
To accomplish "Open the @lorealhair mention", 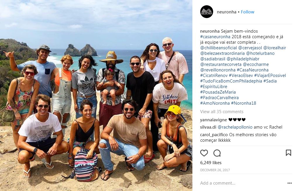I will coord(275,48).
